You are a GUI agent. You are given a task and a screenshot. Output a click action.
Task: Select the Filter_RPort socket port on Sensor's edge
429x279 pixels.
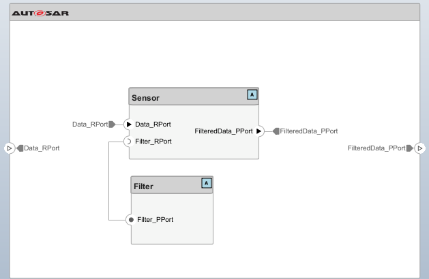point(129,142)
